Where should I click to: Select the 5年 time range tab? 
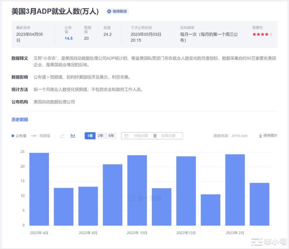point(111,136)
